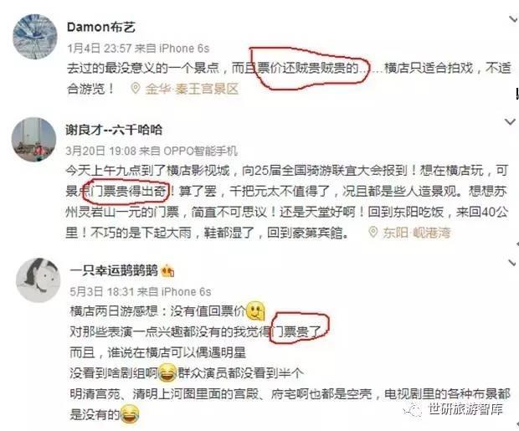This screenshot has width=519, height=431.
Task: Click the laughing-crying emoji after 是没有的
Action: pos(130,413)
